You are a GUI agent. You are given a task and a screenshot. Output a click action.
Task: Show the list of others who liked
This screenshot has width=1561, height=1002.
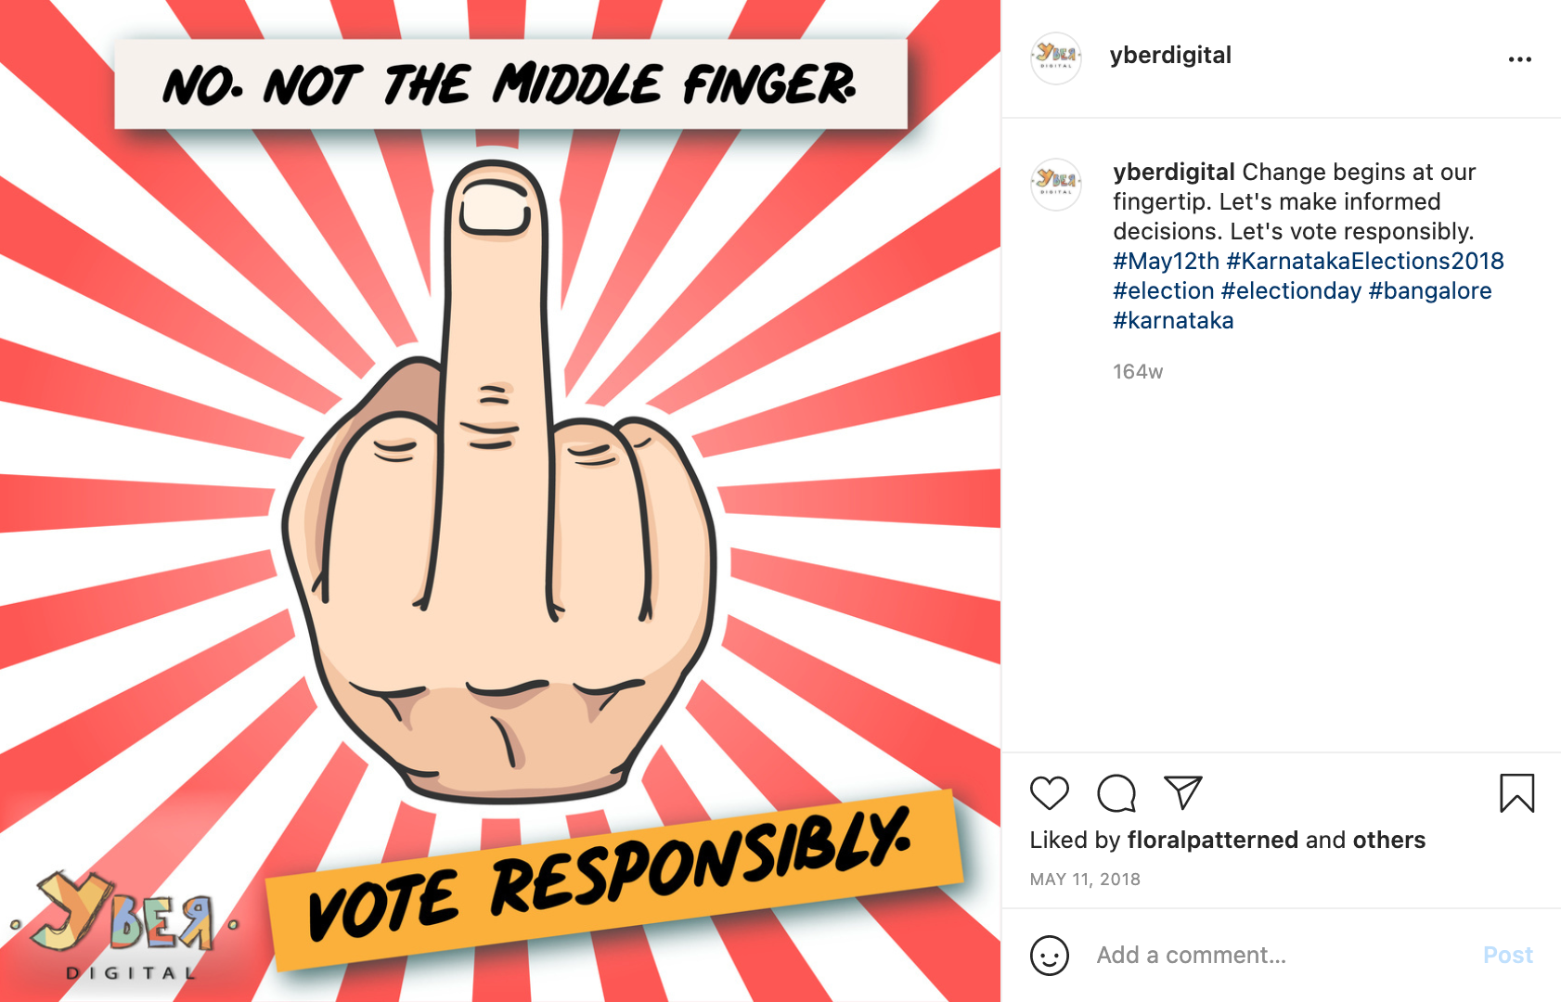(x=1388, y=841)
